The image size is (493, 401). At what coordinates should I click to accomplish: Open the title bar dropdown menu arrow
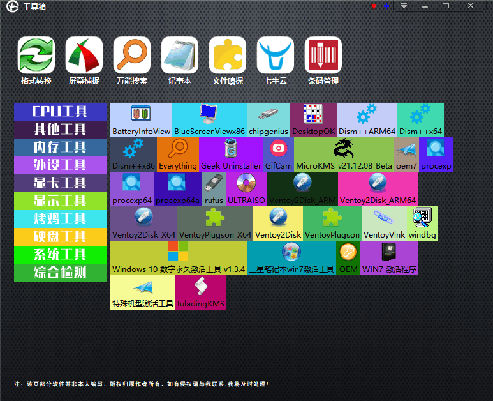click(404, 6)
